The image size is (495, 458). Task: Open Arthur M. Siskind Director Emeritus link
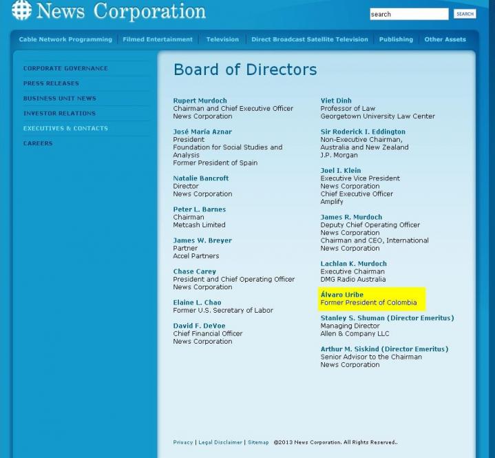click(385, 349)
